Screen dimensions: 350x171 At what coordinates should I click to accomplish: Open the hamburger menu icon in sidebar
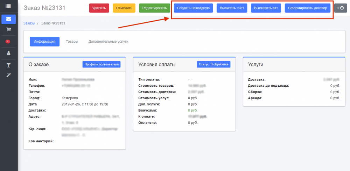(x=8, y=6)
